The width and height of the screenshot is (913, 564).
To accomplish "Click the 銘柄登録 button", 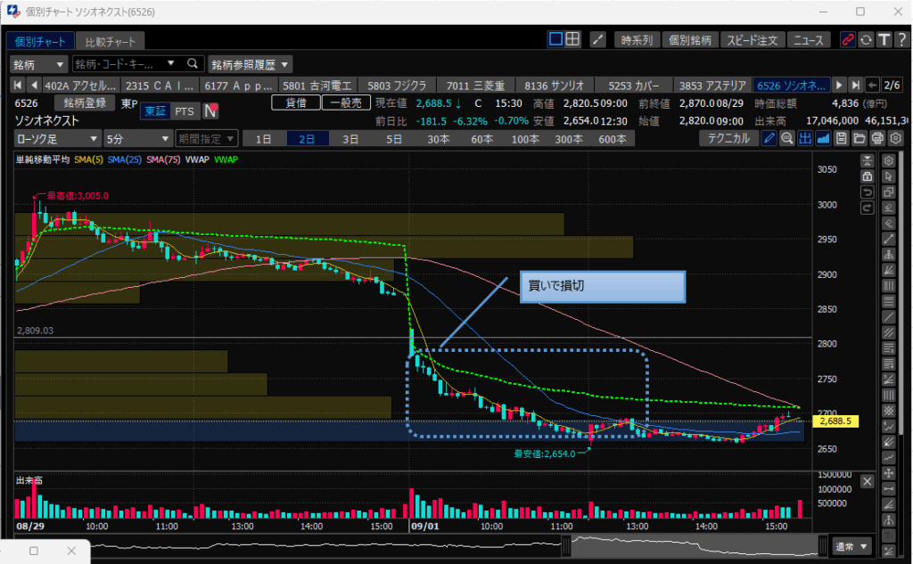I will coord(85,103).
